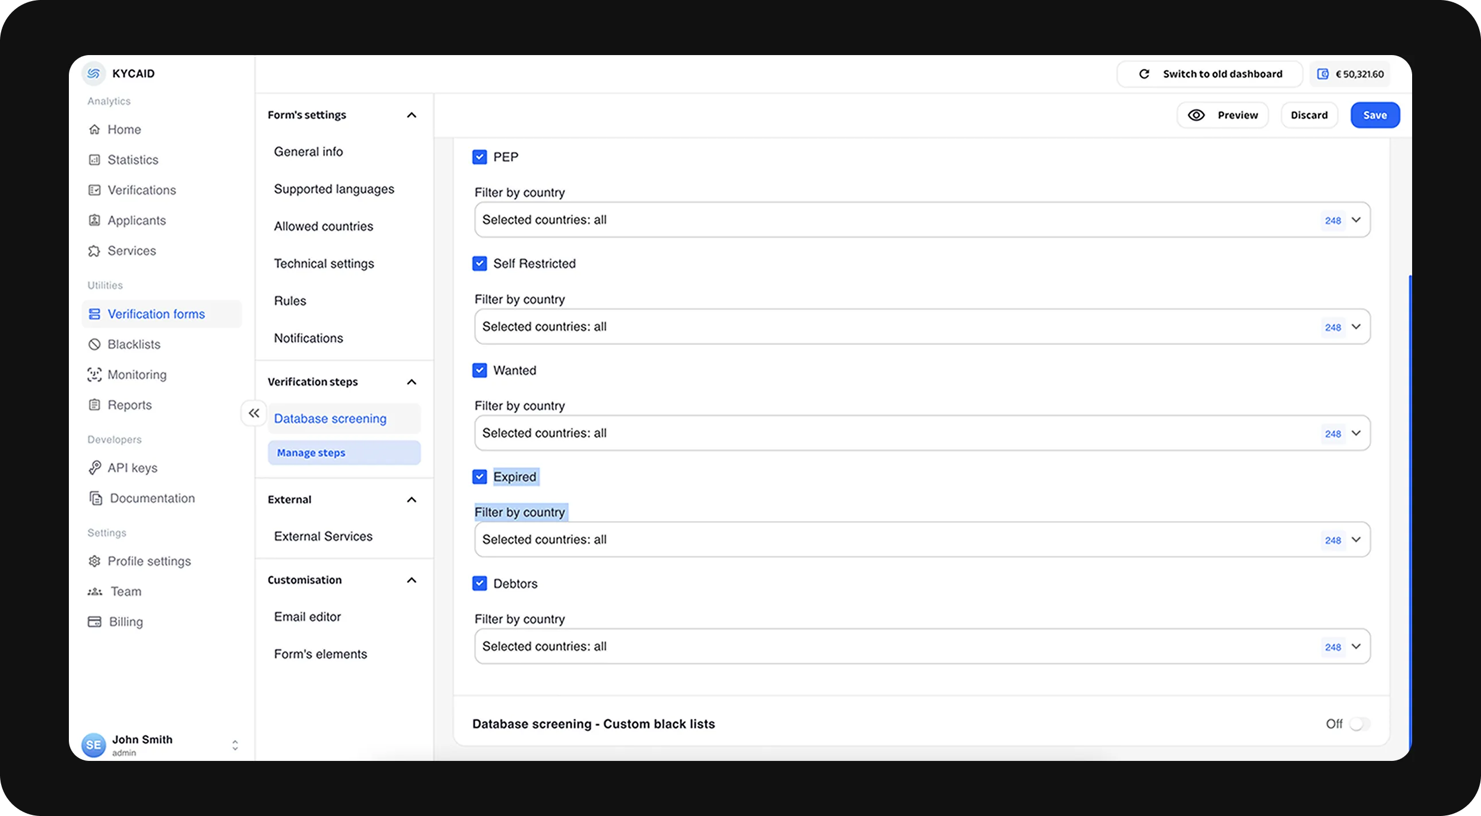Click the Billing card icon

tap(94, 622)
